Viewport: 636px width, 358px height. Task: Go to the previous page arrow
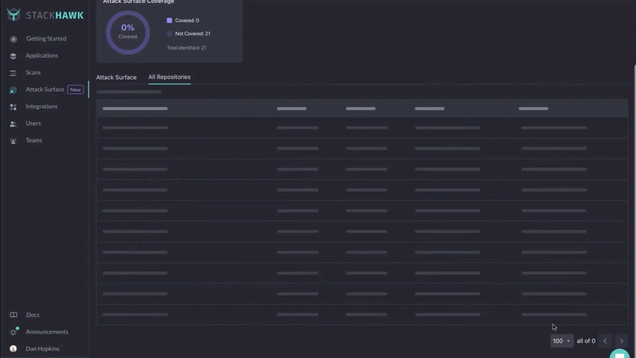click(x=605, y=341)
